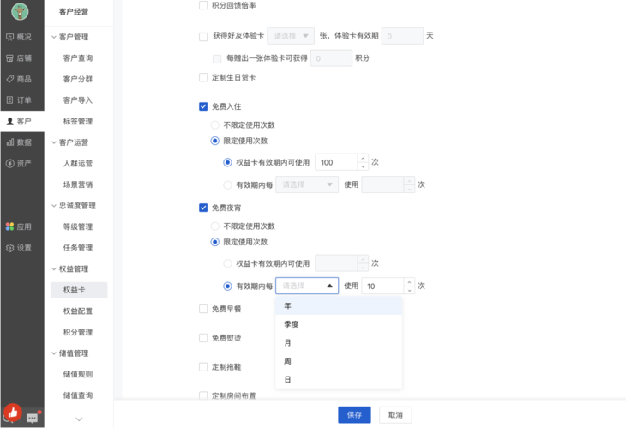Image resolution: width=626 pixels, height=428 pixels.
Task: Open the 应用 apps grid icon
Action: 9,226
